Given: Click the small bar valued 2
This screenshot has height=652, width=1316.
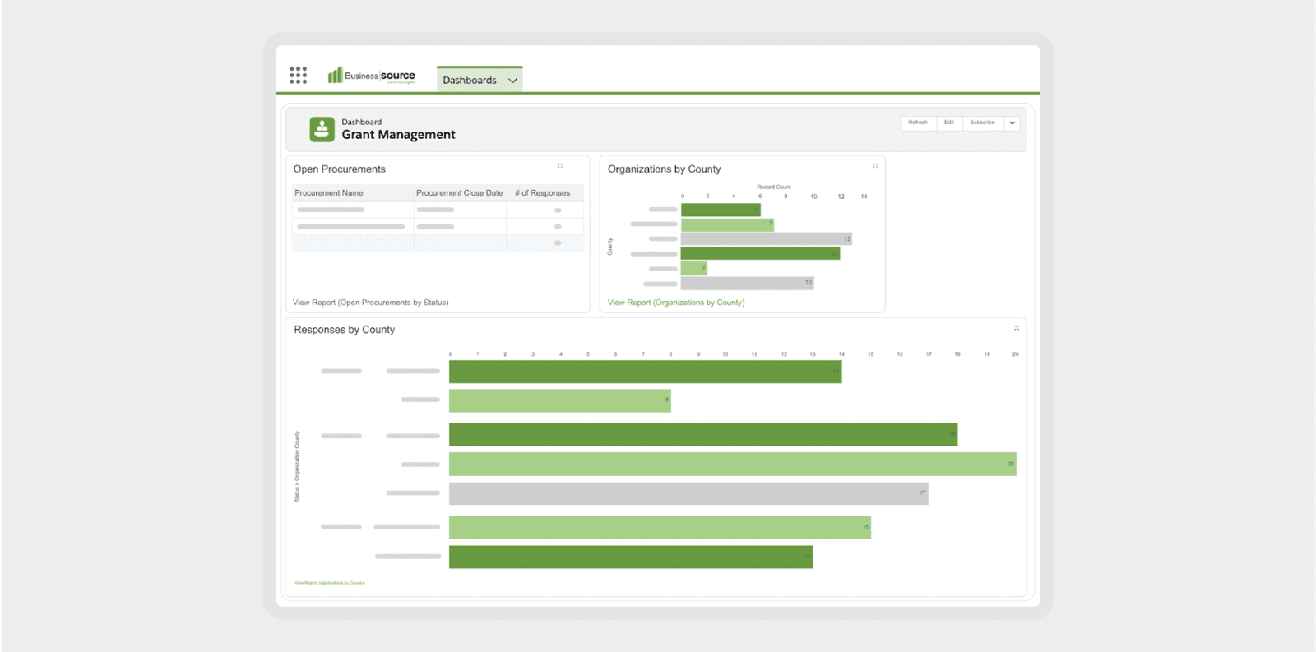Looking at the screenshot, I should coord(694,268).
